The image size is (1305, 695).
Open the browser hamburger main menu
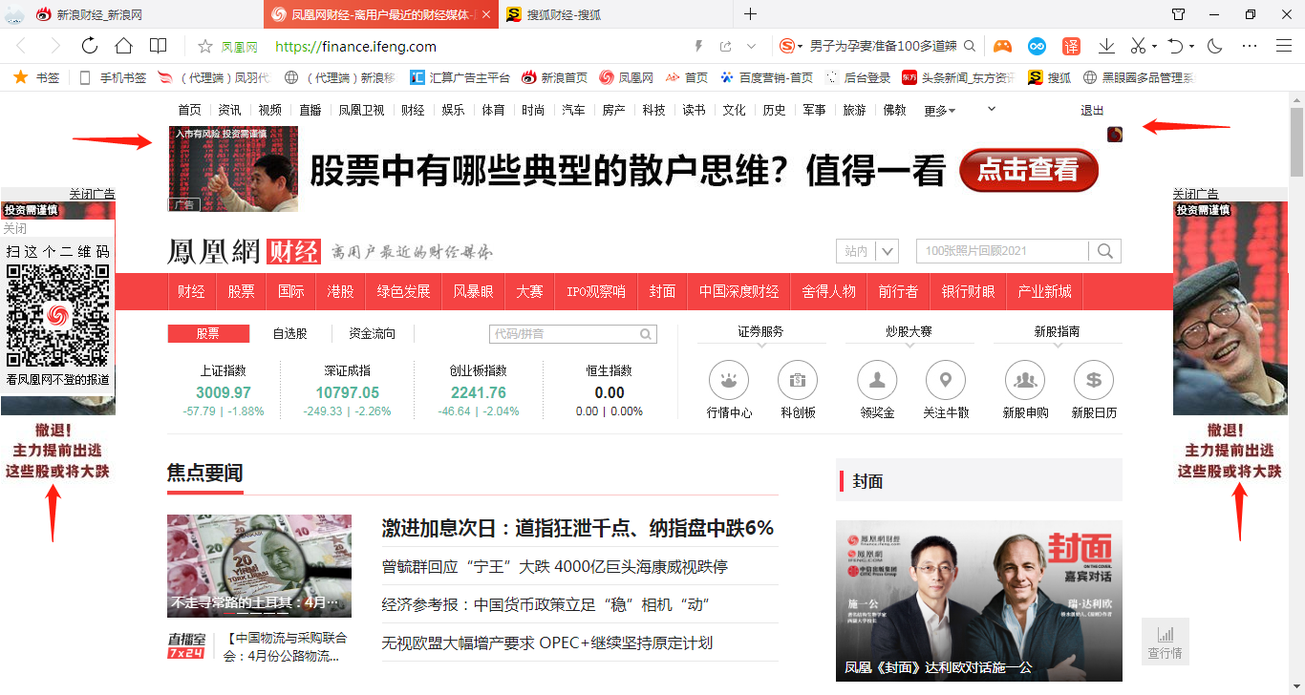pyautogui.click(x=1284, y=46)
